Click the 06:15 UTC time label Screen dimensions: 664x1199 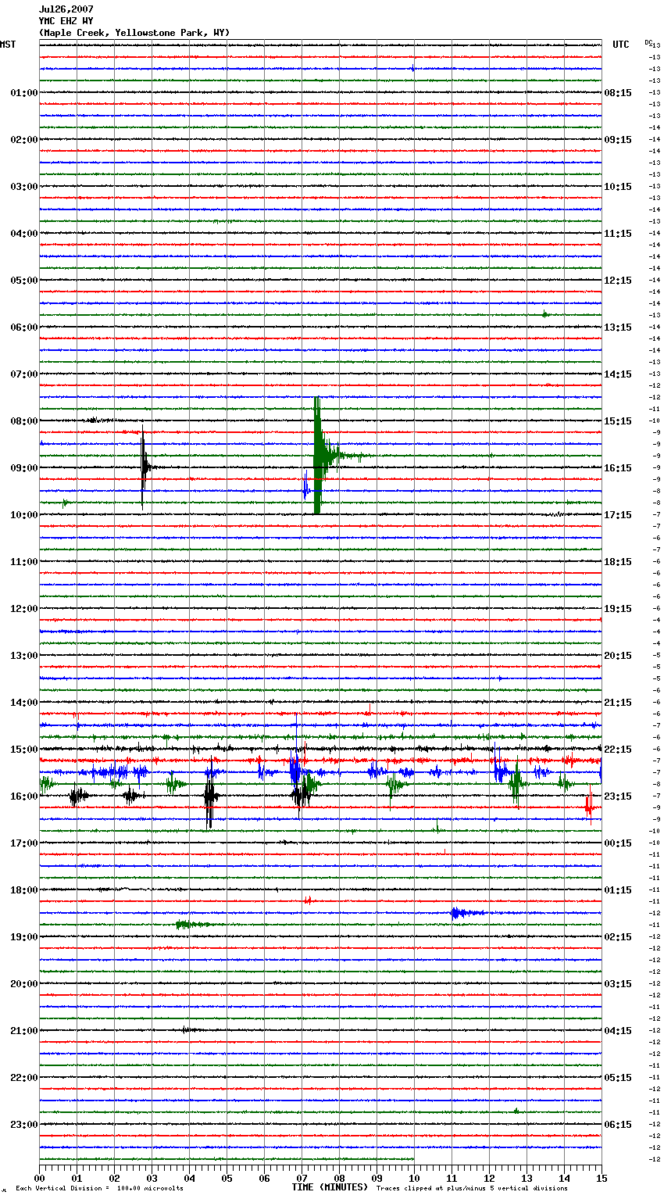click(618, 1125)
